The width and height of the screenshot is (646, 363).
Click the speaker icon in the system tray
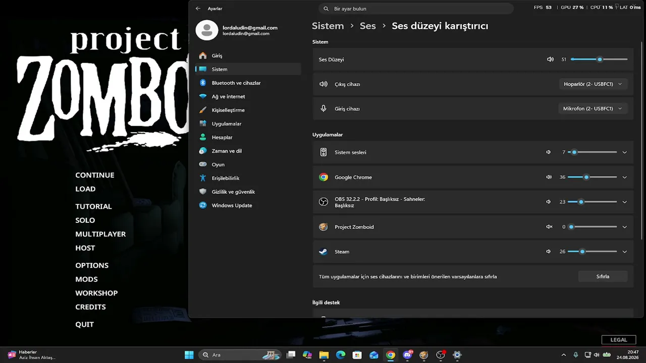tap(597, 355)
